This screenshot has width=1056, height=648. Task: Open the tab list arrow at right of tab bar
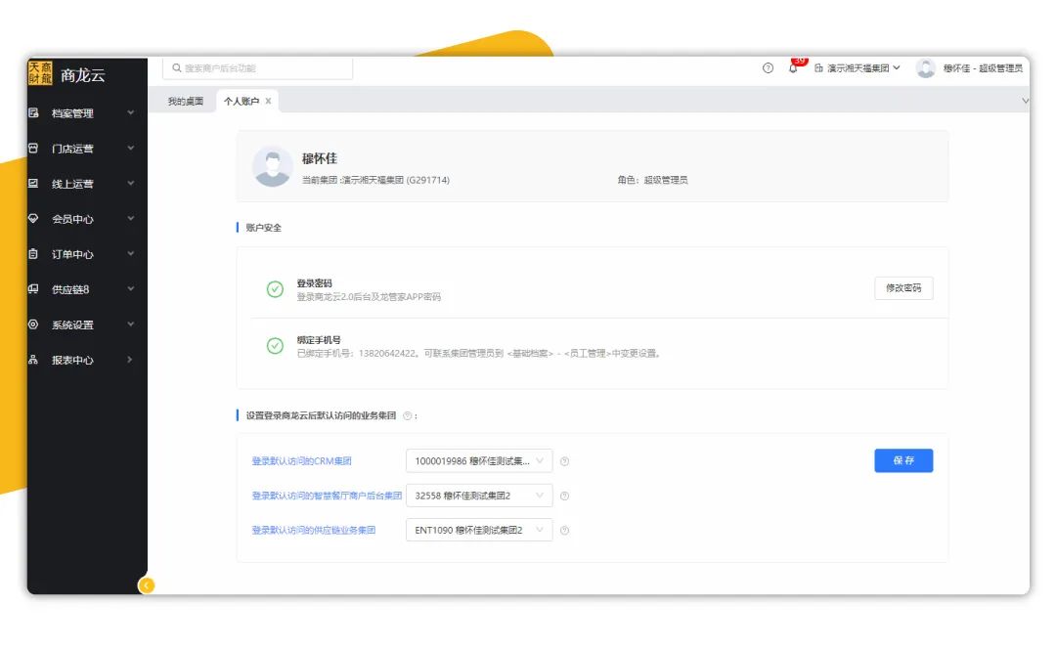point(1025,101)
